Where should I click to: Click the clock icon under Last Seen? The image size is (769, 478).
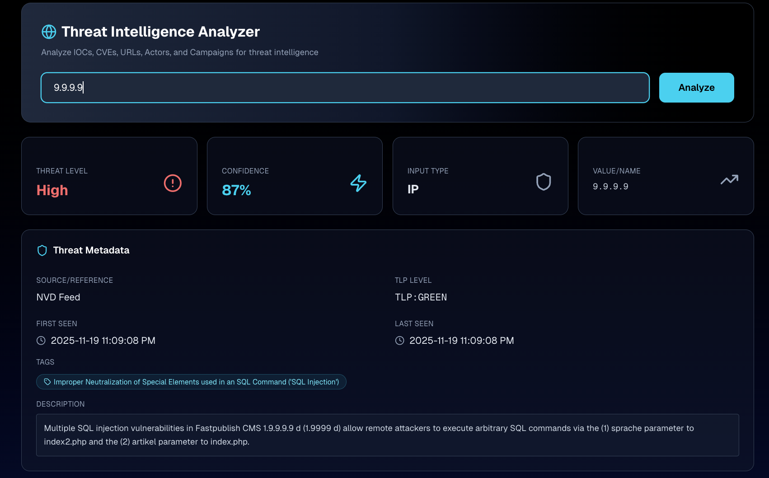click(399, 340)
